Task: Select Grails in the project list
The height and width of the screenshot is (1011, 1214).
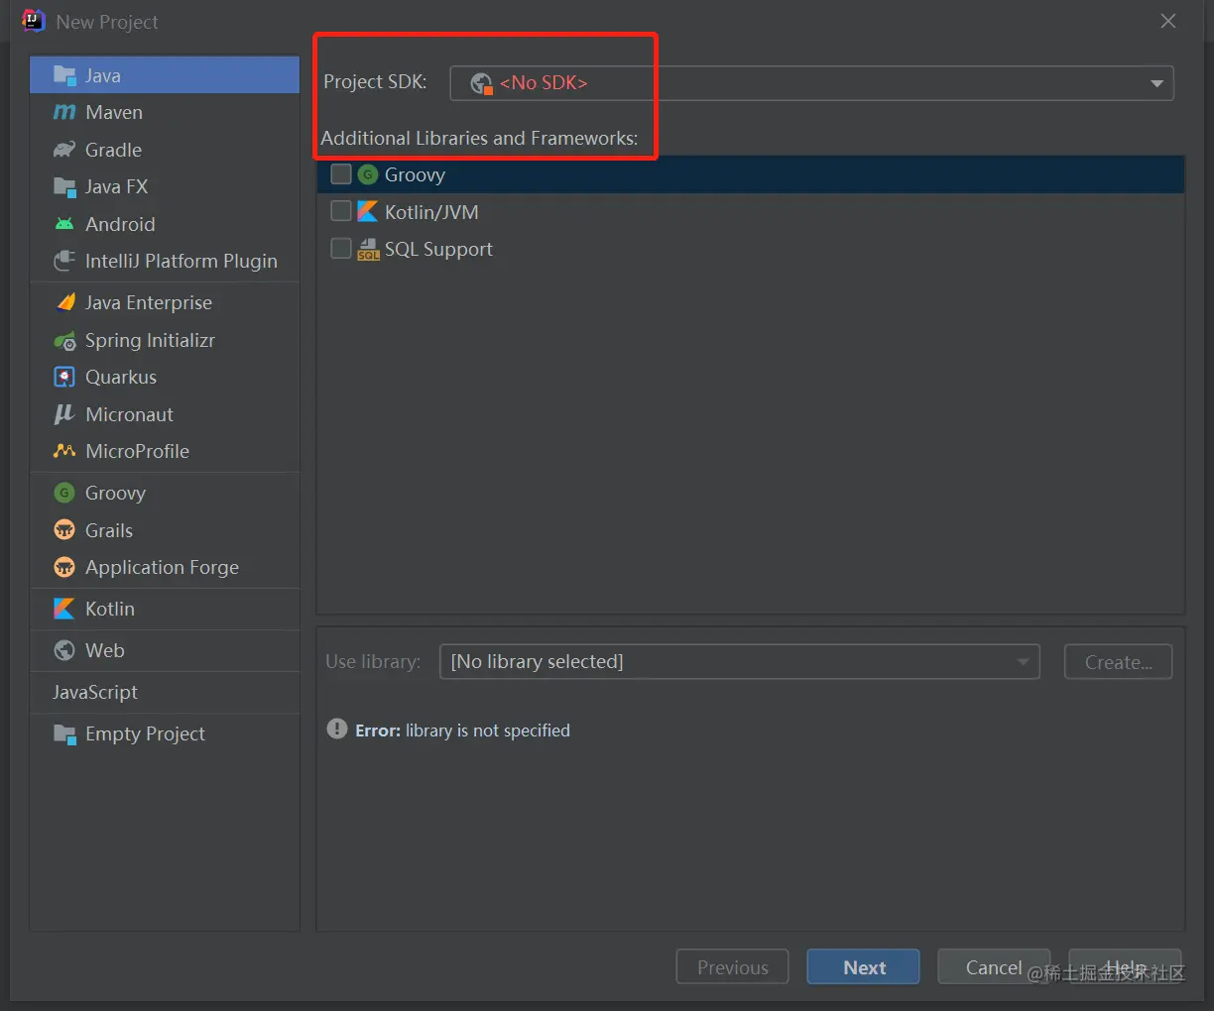Action: click(x=165, y=530)
